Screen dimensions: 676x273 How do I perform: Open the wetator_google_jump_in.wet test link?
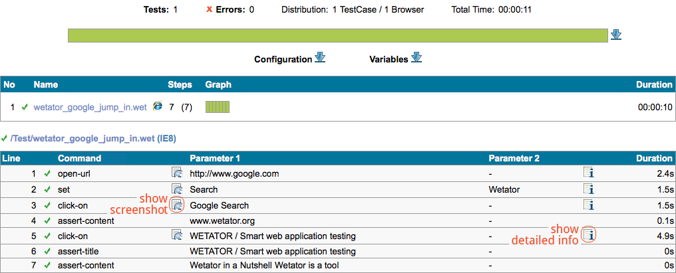click(x=90, y=107)
